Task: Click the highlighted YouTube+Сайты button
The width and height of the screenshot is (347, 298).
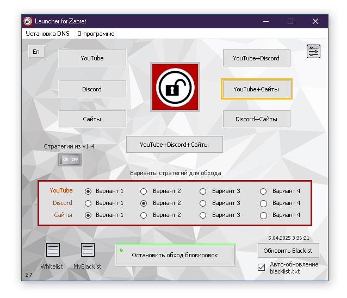Action: pyautogui.click(x=257, y=89)
